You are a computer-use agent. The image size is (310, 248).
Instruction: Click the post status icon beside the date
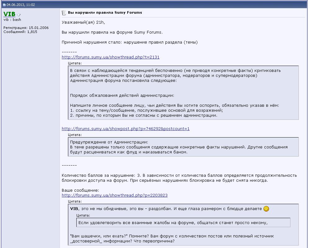4,5
